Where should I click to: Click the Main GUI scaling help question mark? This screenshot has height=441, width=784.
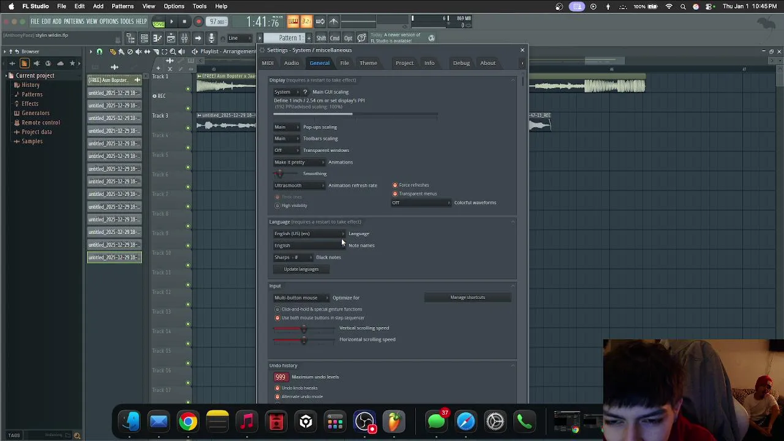[x=305, y=92]
